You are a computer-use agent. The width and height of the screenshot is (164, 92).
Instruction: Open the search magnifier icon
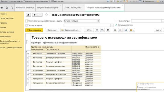(12, 8)
